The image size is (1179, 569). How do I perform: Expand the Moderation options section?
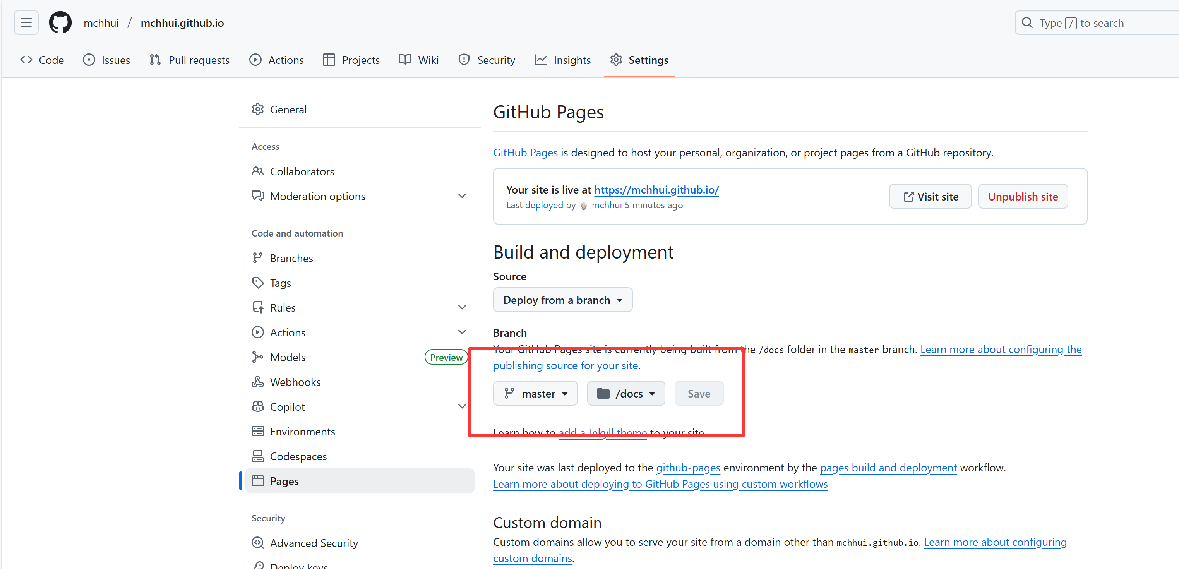[x=462, y=196]
